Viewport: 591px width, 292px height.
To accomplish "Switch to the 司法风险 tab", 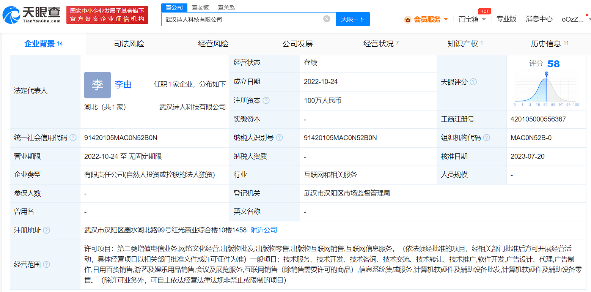I will pyautogui.click(x=129, y=43).
